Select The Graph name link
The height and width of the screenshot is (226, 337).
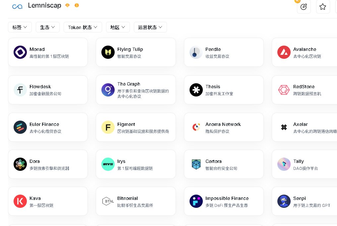129,84
